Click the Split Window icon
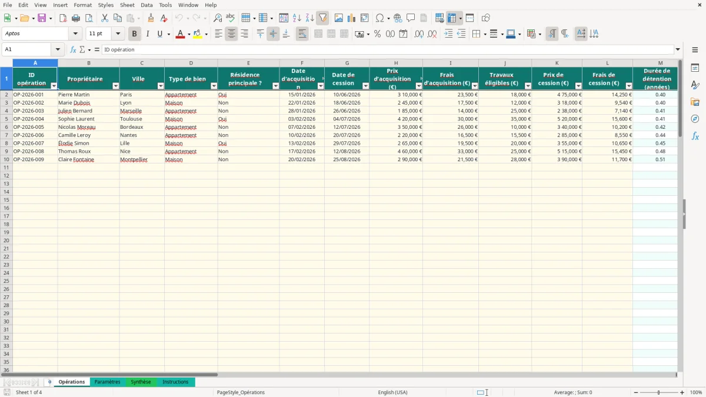 (470, 18)
